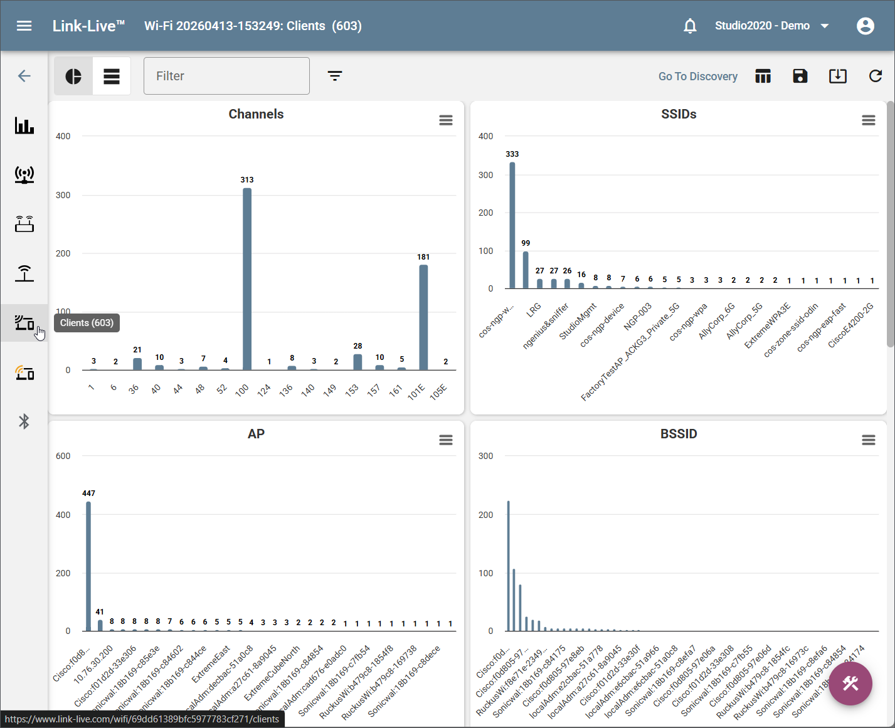This screenshot has width=895, height=728.
Task: Open the BSSID chart menu
Action: tap(869, 440)
